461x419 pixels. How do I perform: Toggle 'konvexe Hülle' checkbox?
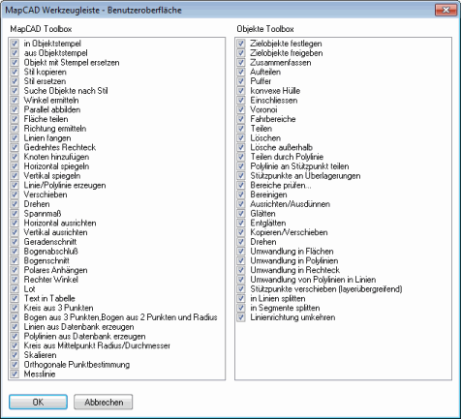coord(241,90)
